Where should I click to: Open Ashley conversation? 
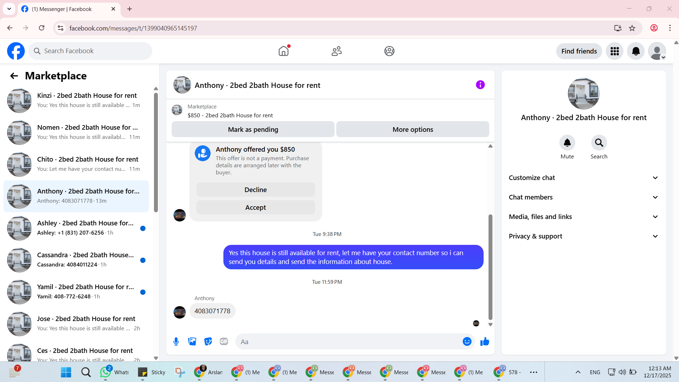tap(76, 228)
